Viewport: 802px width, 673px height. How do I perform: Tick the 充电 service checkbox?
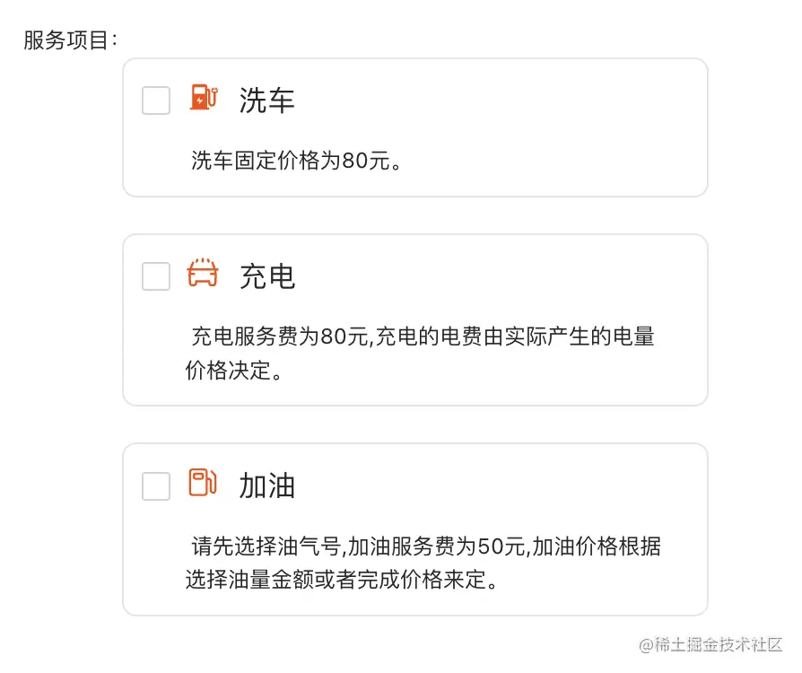click(156, 276)
